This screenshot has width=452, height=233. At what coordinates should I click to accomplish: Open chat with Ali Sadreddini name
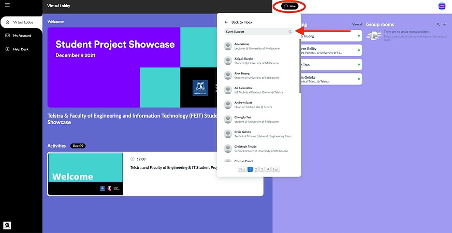(243, 88)
